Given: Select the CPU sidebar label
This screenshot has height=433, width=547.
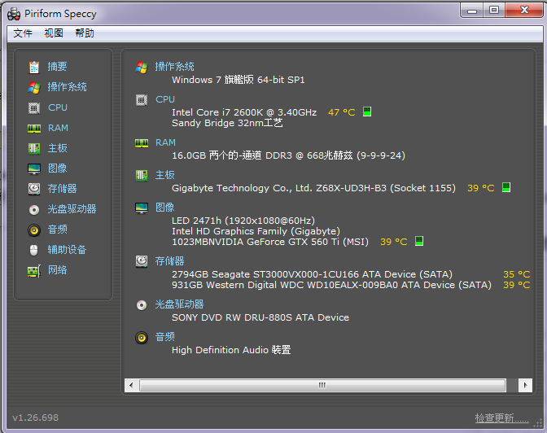Looking at the screenshot, I should [x=58, y=107].
